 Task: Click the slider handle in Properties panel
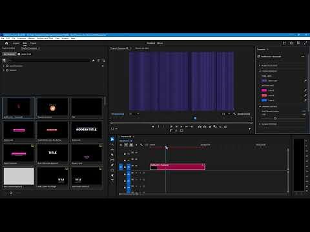[x=275, y=118]
